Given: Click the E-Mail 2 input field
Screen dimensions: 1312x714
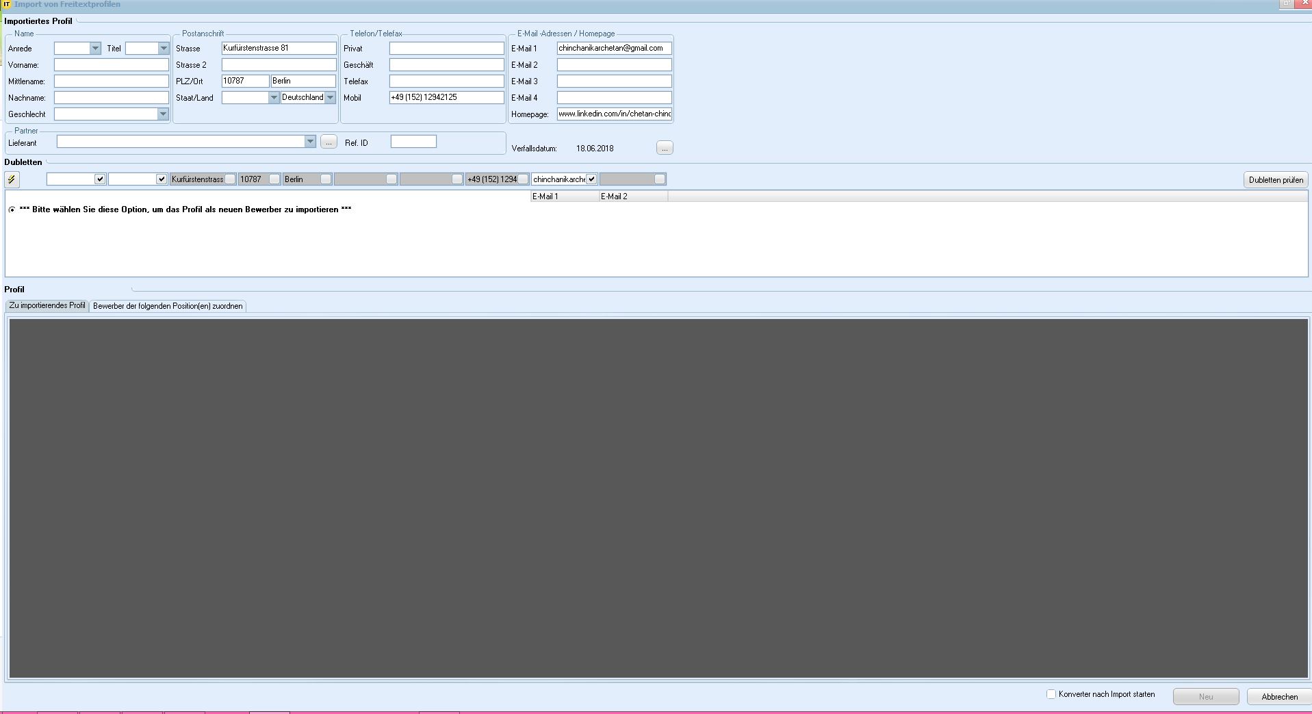Looking at the screenshot, I should point(615,65).
